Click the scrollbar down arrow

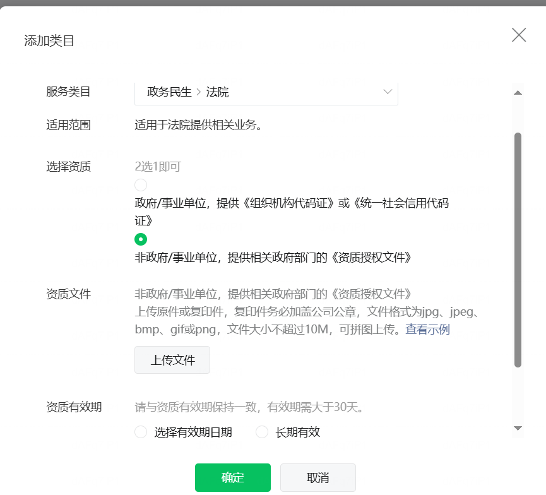point(518,428)
